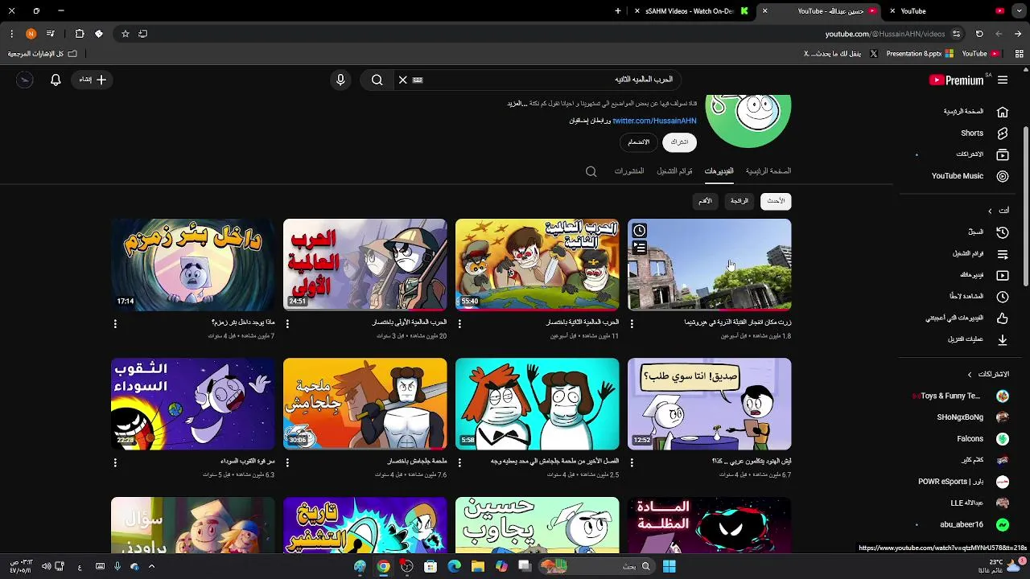Viewport: 1030px width, 579px height.
Task: Open World War Two video thumbnail
Action: click(537, 265)
